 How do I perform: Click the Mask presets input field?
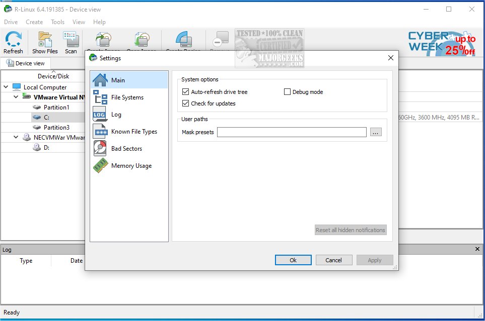[x=292, y=132]
